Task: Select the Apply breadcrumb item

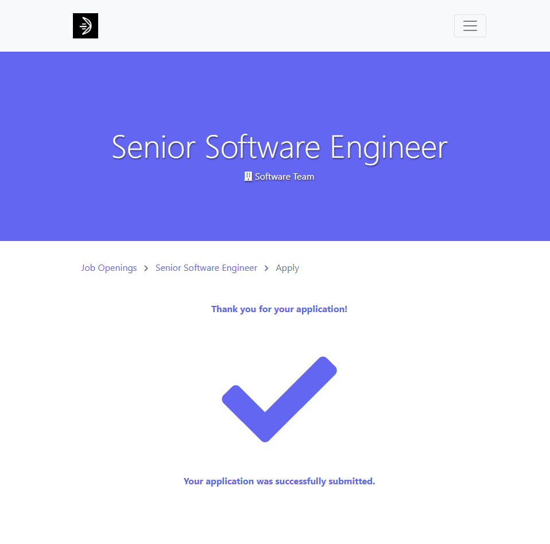Action: click(x=287, y=268)
